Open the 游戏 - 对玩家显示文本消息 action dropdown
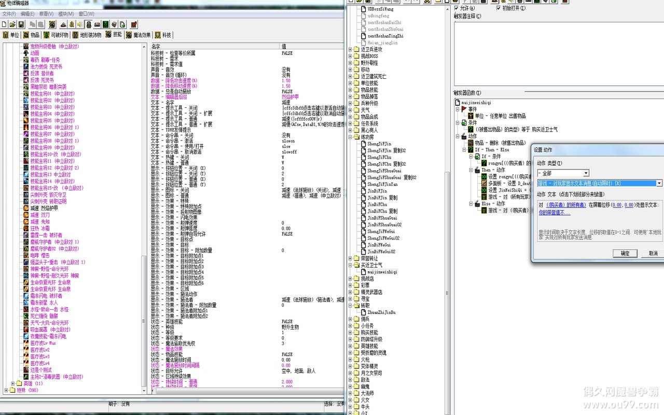 659,183
